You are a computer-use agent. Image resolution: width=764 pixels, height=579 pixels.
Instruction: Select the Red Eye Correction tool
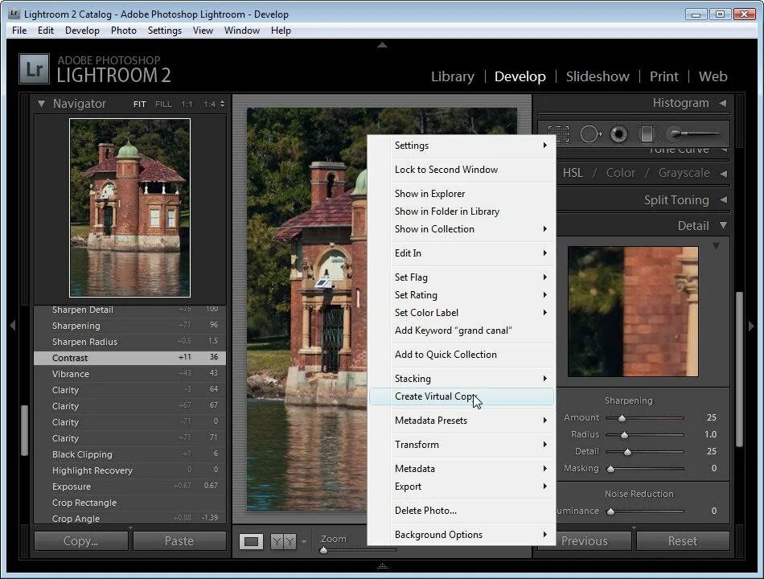tap(618, 133)
